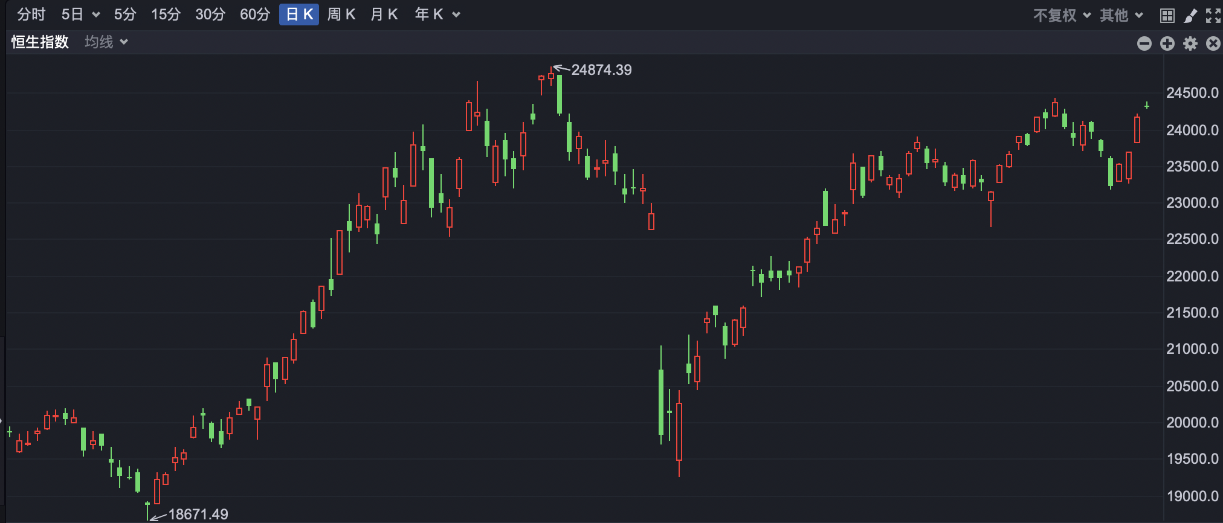Expand the 5日 dropdown arrow

[x=96, y=15]
